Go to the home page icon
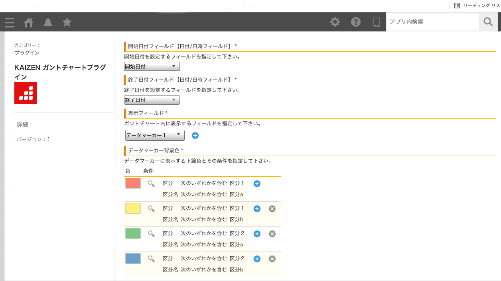The image size is (501, 281). pos(29,22)
